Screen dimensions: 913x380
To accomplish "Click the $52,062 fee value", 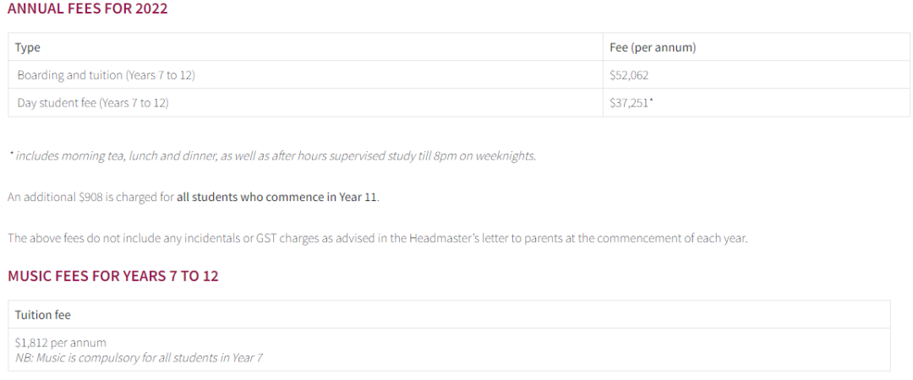I will pos(628,75).
